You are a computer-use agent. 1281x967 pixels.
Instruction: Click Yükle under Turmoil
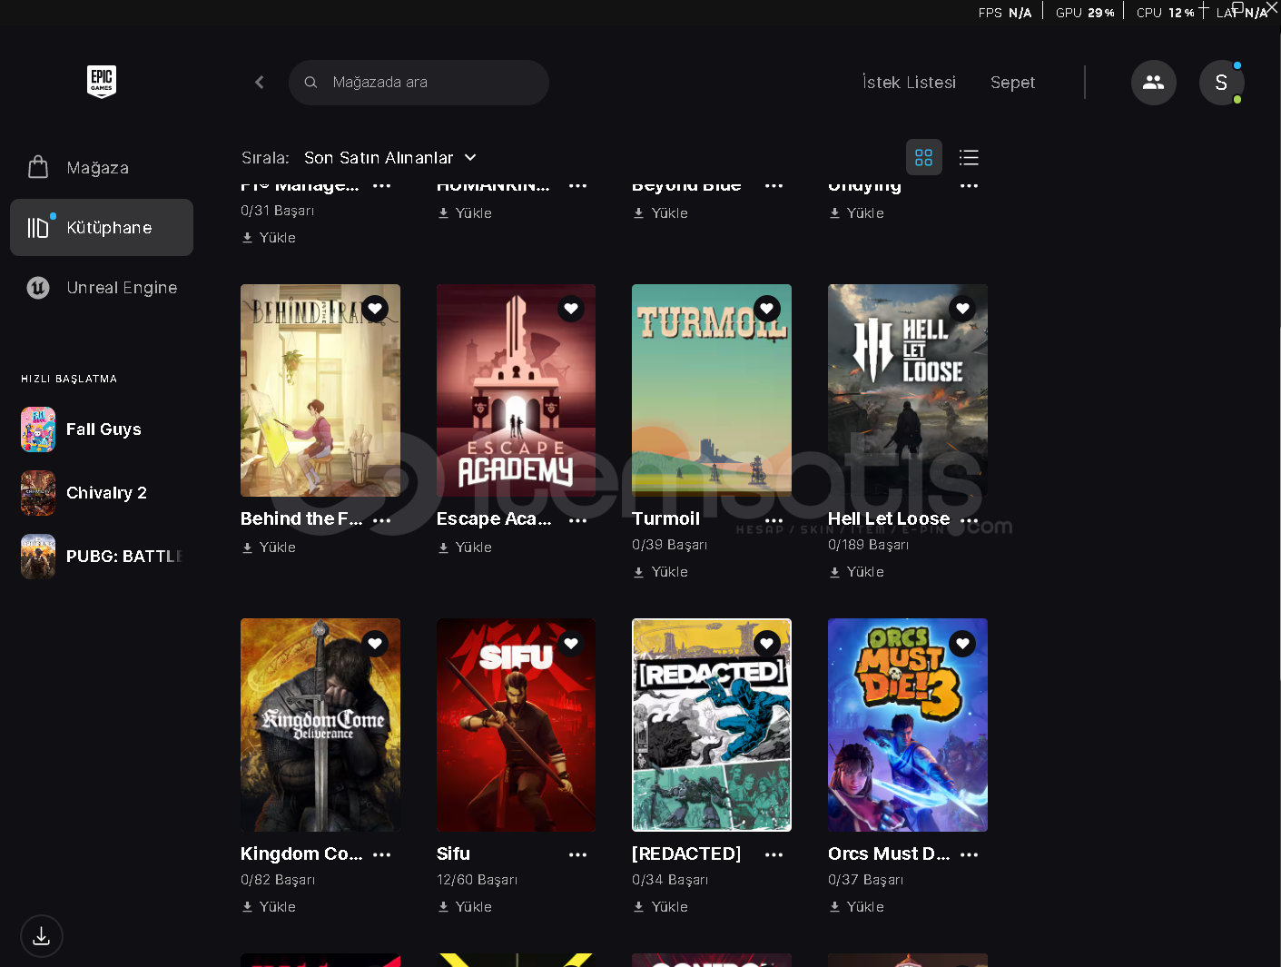coord(661,572)
